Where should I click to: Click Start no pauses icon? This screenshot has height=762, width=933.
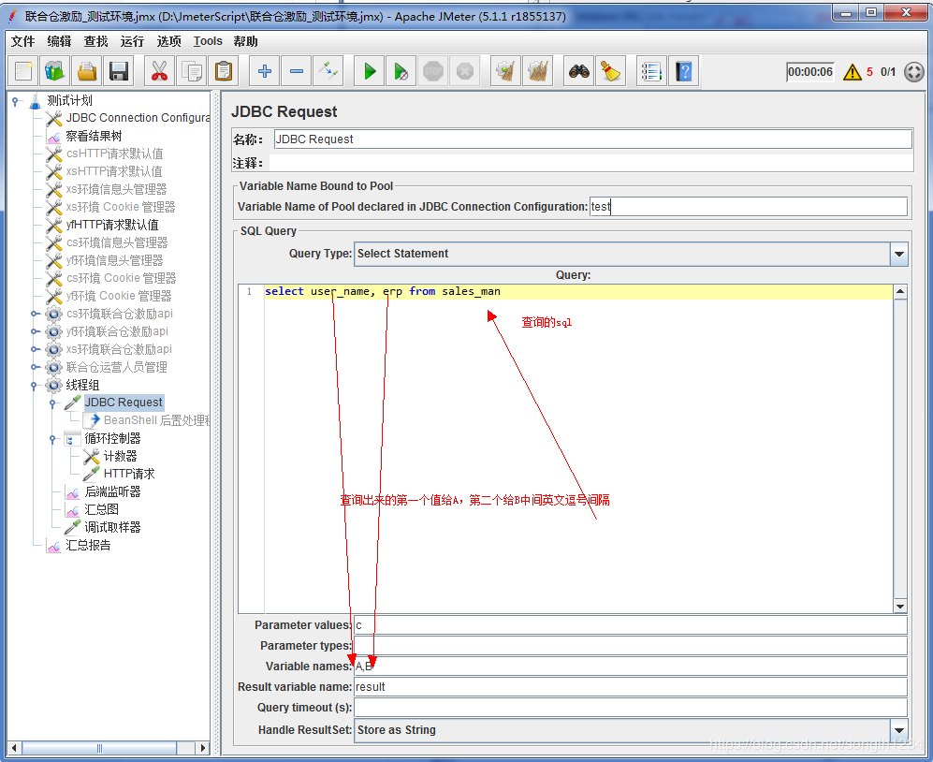click(401, 72)
